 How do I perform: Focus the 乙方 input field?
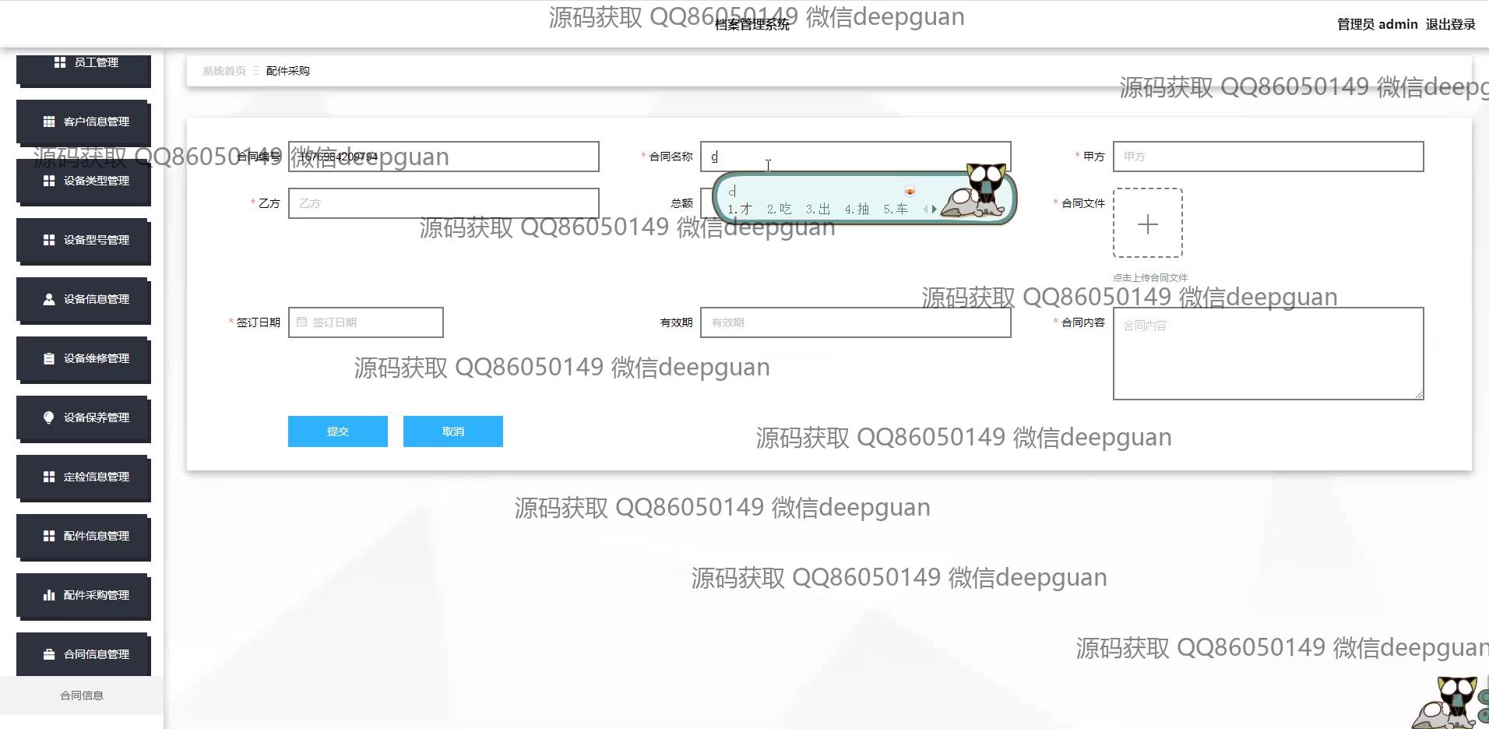pos(444,203)
